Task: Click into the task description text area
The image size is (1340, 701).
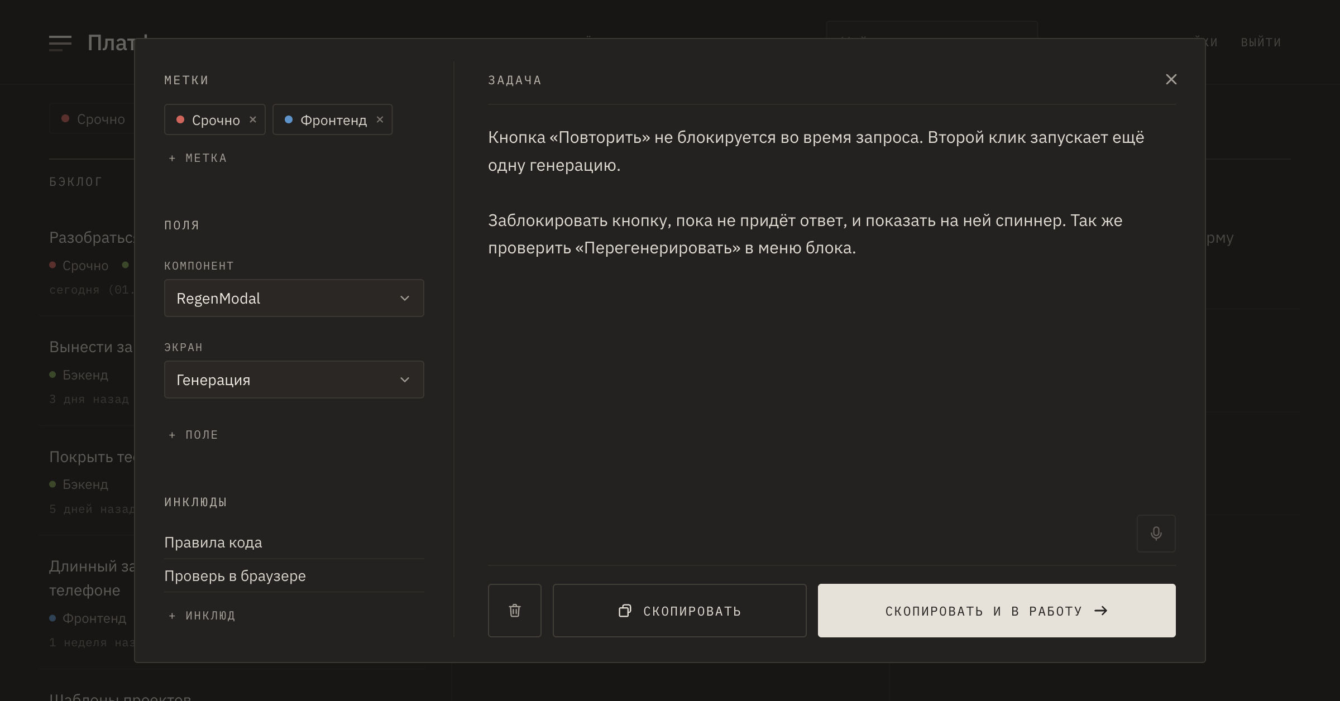Action: coord(832,335)
